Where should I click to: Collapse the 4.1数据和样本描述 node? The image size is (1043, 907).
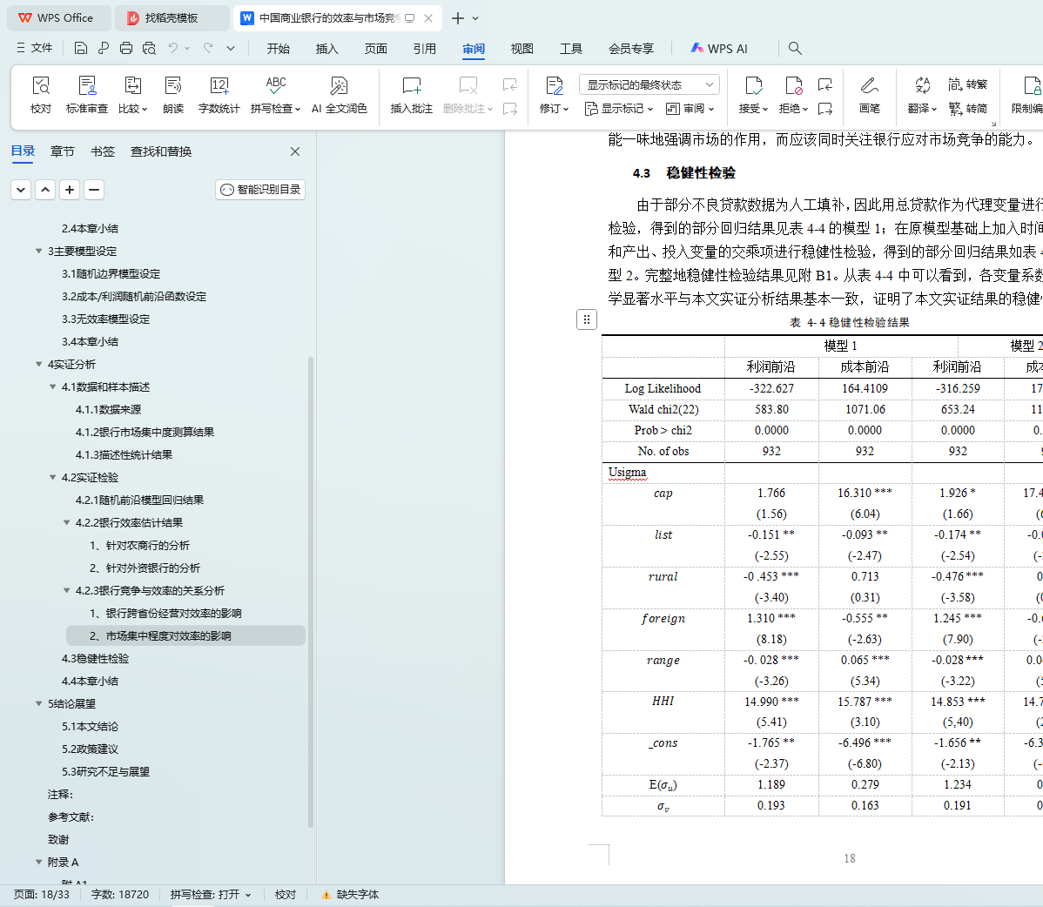tap(52, 387)
